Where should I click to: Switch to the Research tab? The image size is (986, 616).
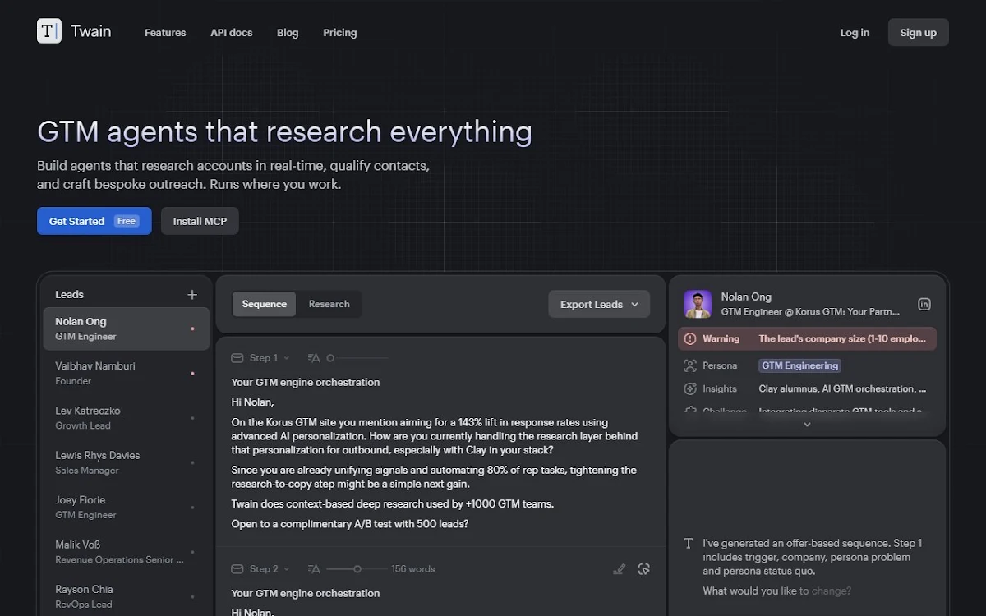[329, 304]
